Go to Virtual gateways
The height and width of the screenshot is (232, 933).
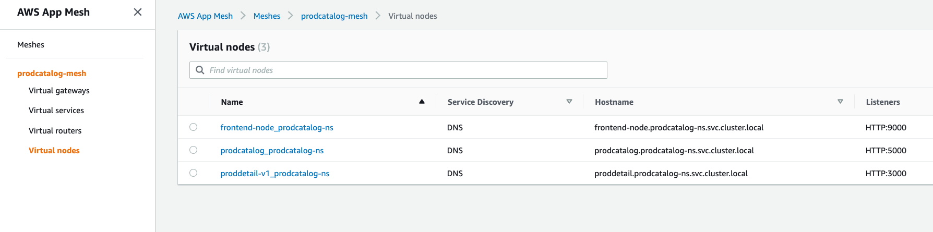coord(59,91)
